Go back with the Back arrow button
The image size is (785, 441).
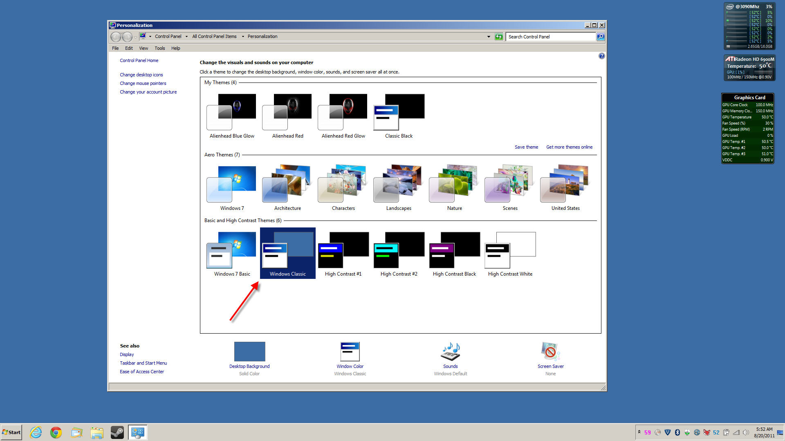click(x=116, y=37)
